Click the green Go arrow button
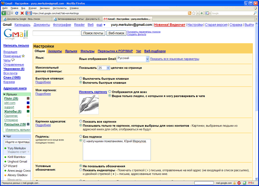 202,13
